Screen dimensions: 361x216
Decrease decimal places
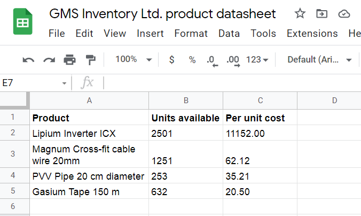(x=212, y=61)
